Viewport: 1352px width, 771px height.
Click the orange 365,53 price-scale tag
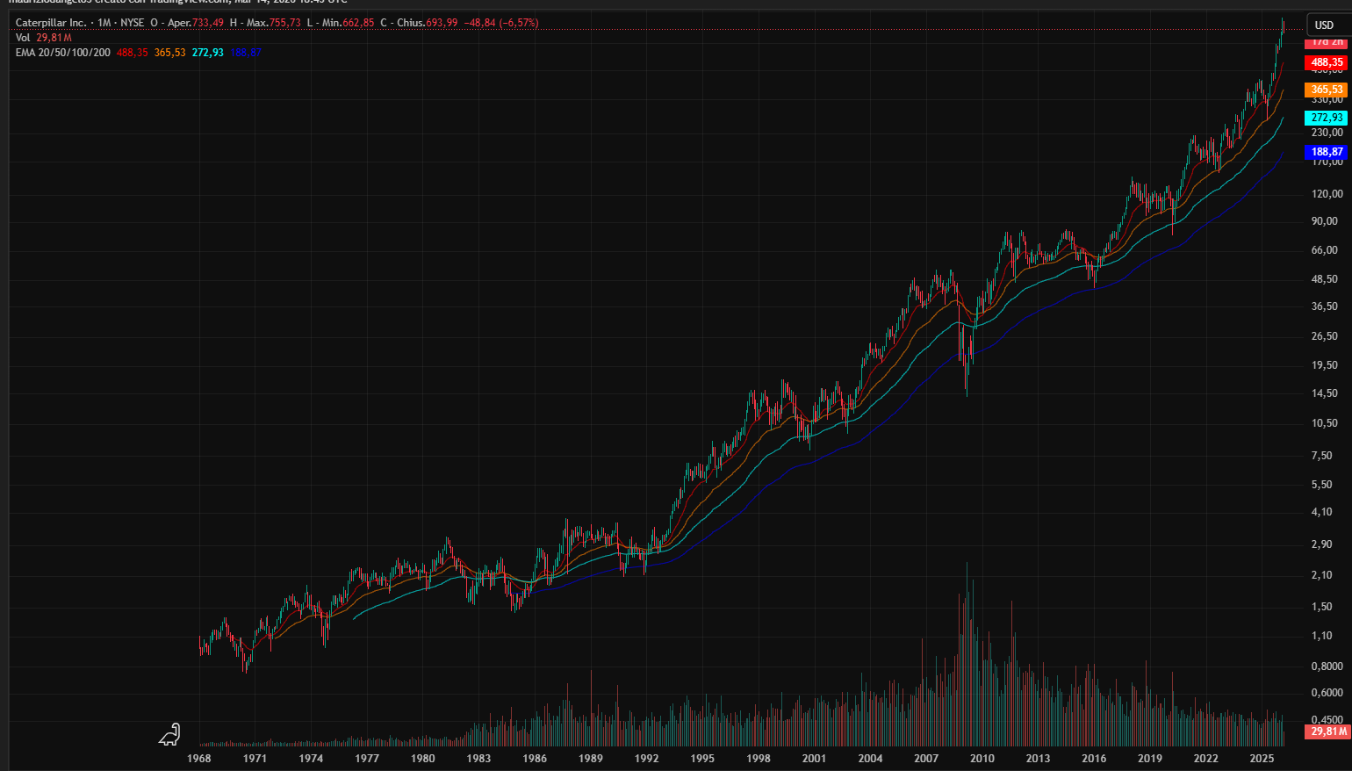(x=1327, y=90)
